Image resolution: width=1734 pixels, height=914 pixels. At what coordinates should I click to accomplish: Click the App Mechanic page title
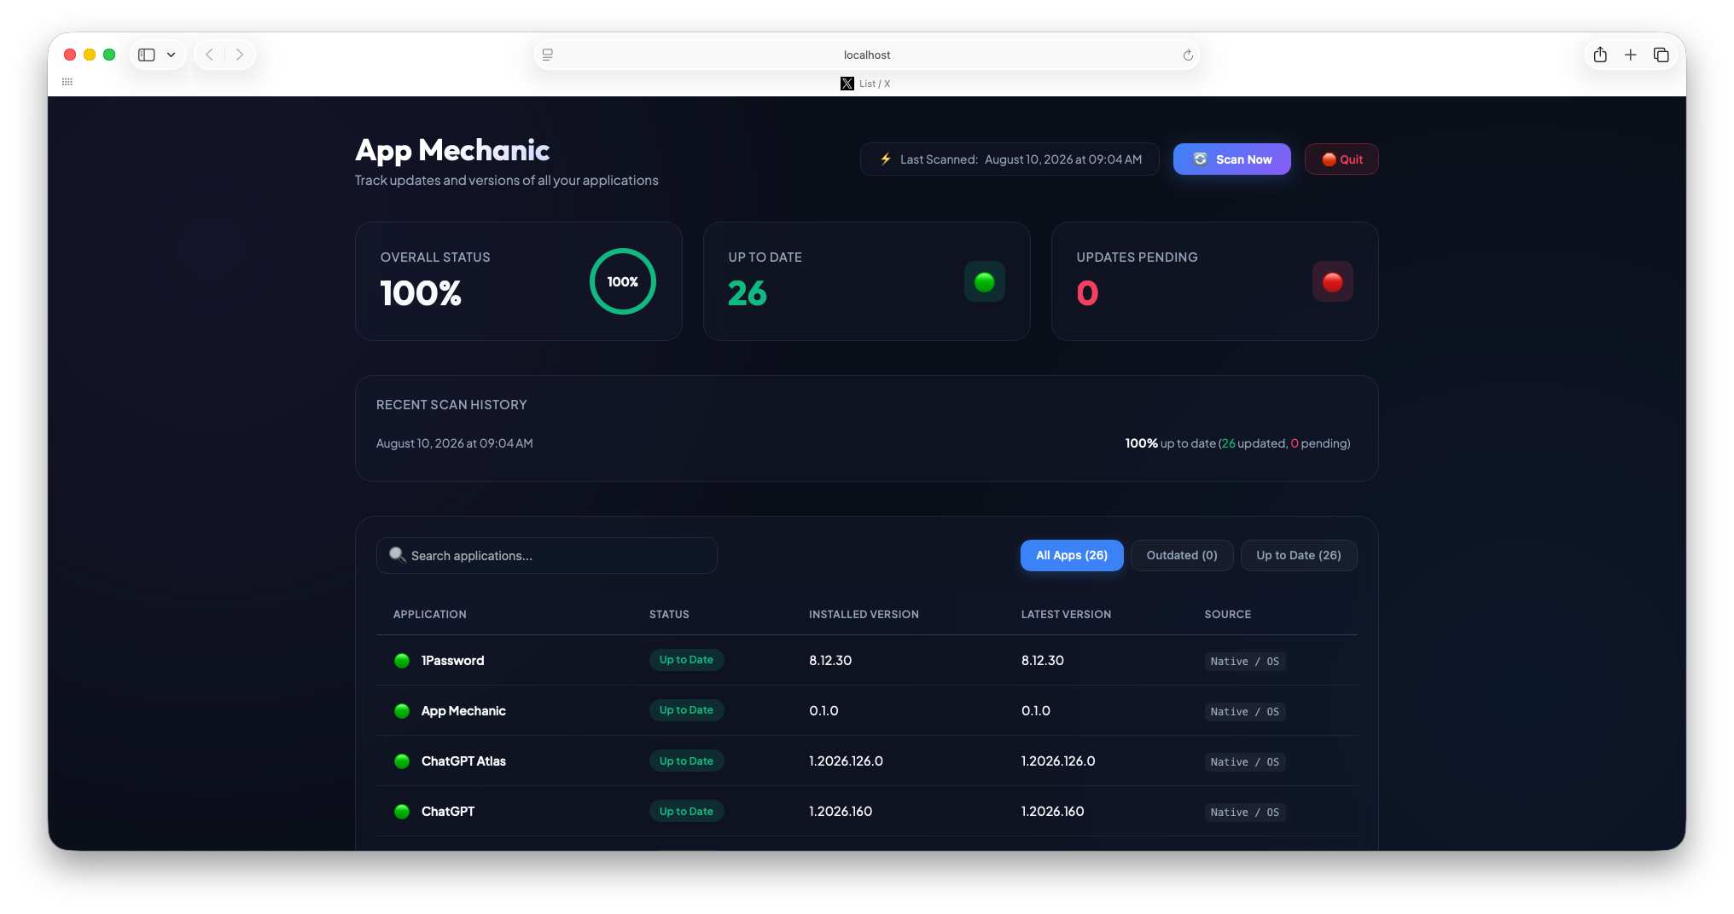coord(452,150)
